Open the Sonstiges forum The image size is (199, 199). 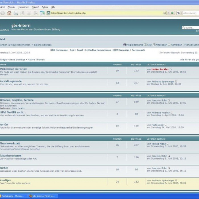(5, 180)
